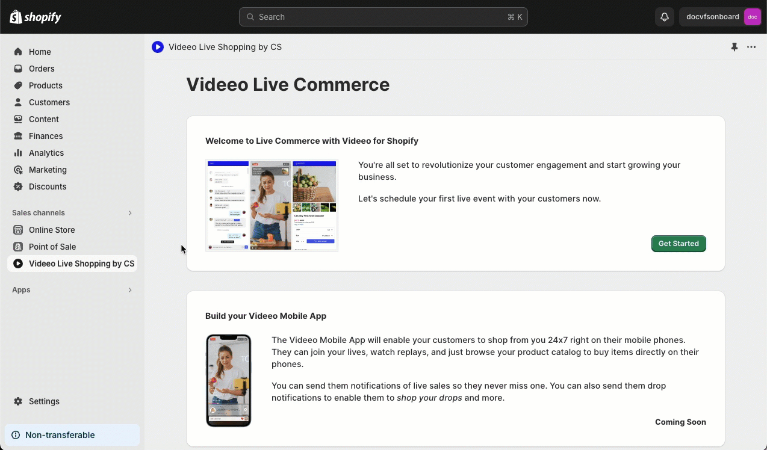767x450 pixels.
Task: Click Videeo Live Shopping by CS header title
Action: tap(225, 47)
